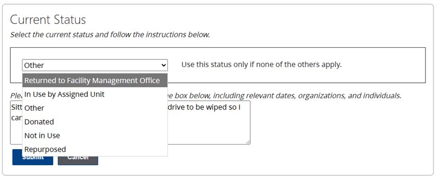This screenshot has height=190, width=439.
Task: Select Returned to Facility Management Office option
Action: 92,81
